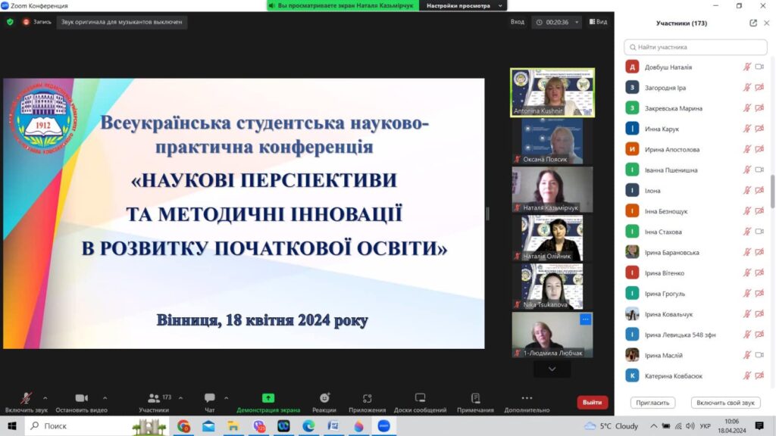Viewport: 776px width, 436px height.
Task: Expand audio options arrow next to microphone
Action: [x=45, y=397]
